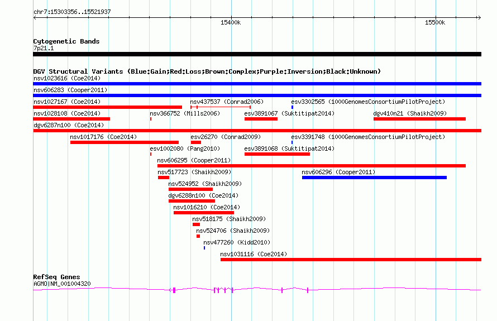
Task: Click the RefSeq Genes track title
Action: (56, 277)
